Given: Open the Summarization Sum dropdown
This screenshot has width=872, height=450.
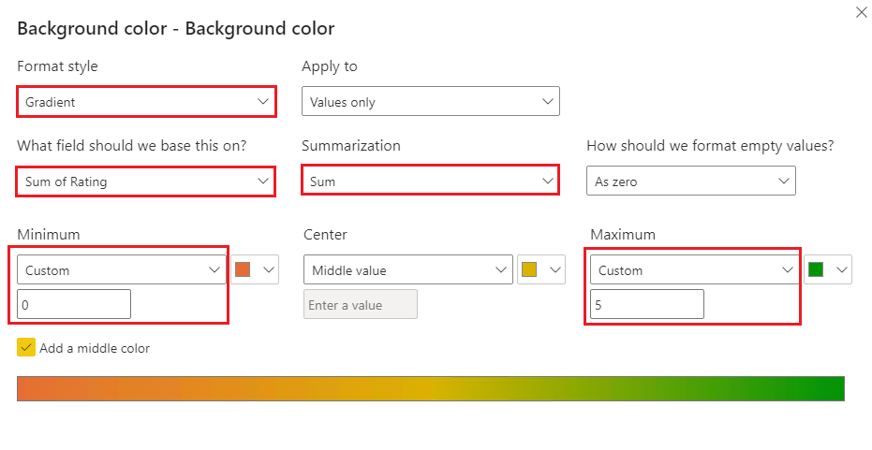Looking at the screenshot, I should 430,181.
